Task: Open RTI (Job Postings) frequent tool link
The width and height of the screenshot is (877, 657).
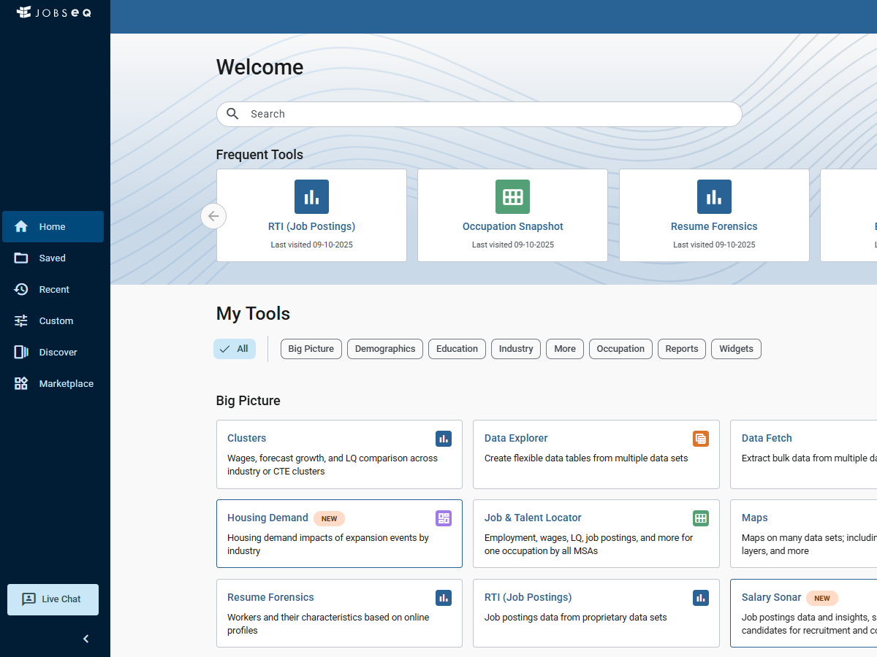Action: [311, 226]
